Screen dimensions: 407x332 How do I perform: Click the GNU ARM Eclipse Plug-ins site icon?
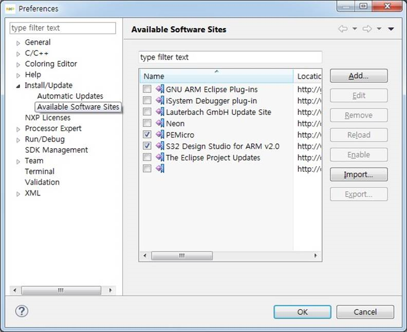click(x=160, y=89)
